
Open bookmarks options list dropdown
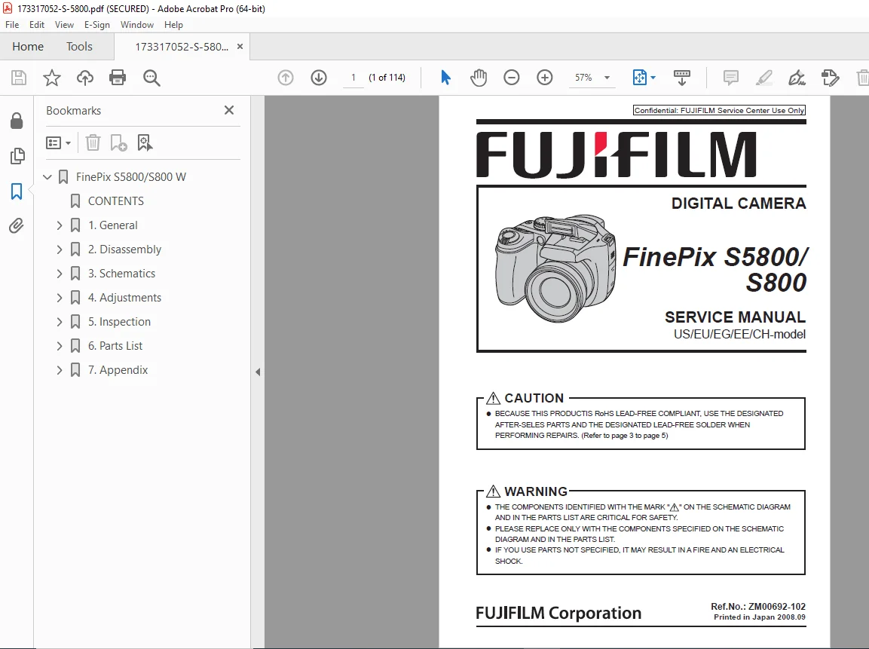click(58, 143)
